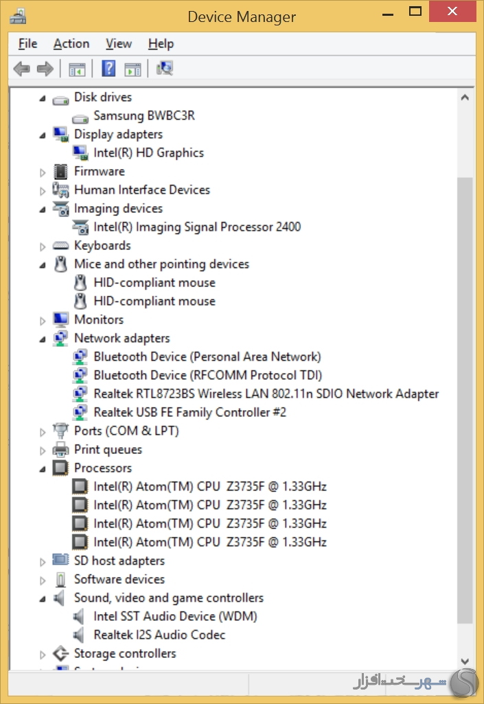The width and height of the screenshot is (484, 704).
Task: Click the Storage controllers icon
Action: point(60,653)
